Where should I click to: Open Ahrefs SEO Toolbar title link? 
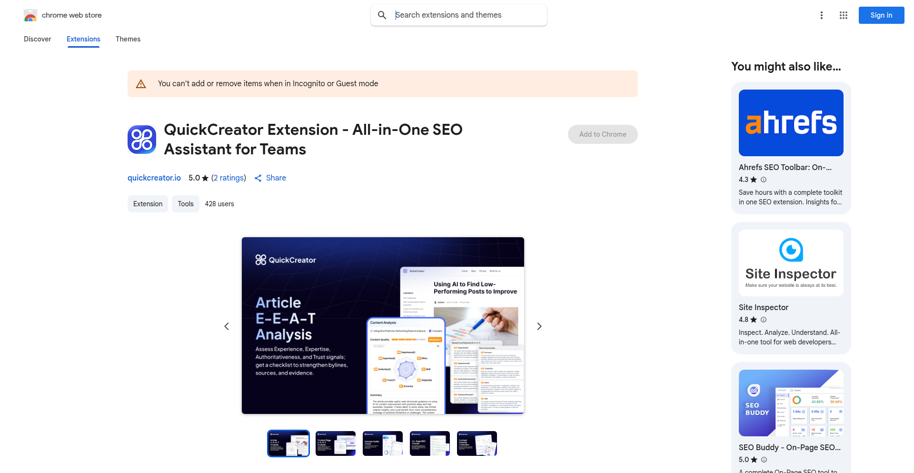[785, 167]
